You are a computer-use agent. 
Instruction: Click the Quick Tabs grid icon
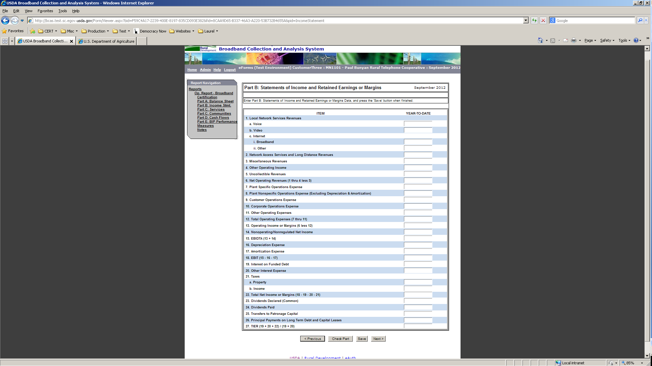tap(5, 41)
